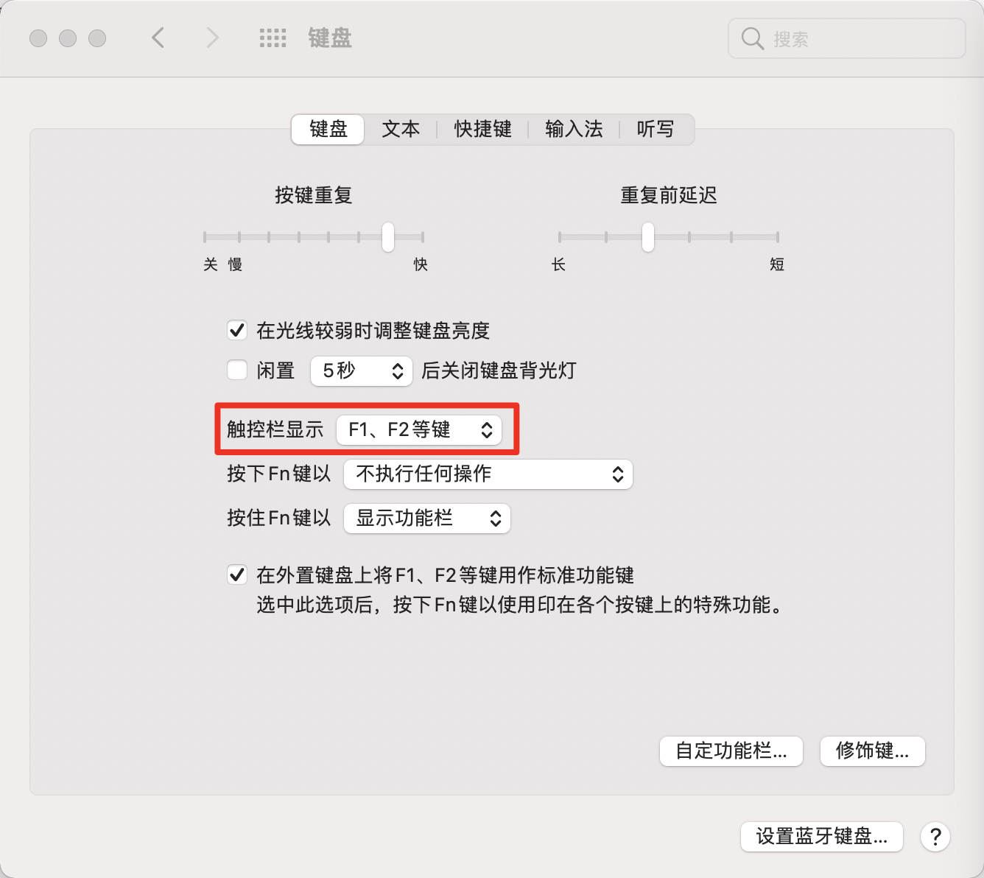Click the 键盘 window title
Image resolution: width=984 pixels, height=878 pixels.
click(330, 38)
